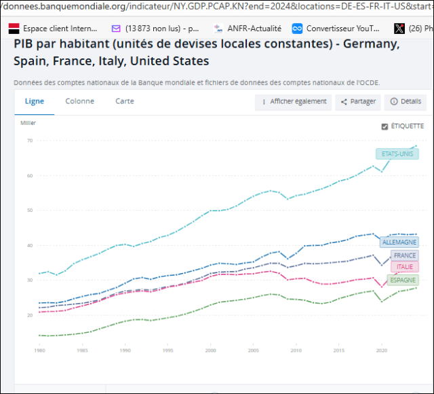Click the browser URL address bar
The width and height of the screenshot is (434, 394).
217,7
